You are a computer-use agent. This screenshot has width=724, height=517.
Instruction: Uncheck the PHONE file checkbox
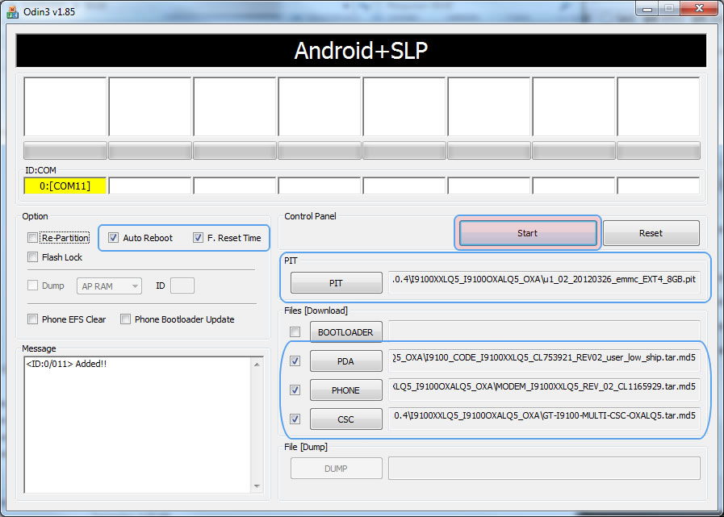tap(295, 390)
